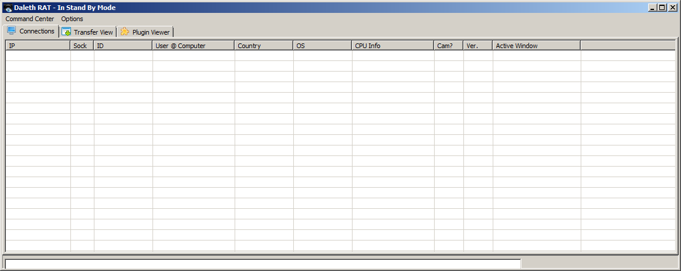Click the OS column header
The image size is (681, 271).
[x=323, y=45]
